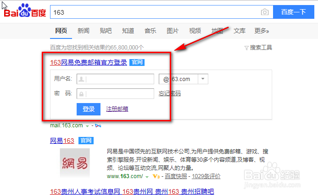Open 1029条评价 reviews link

click(x=206, y=176)
